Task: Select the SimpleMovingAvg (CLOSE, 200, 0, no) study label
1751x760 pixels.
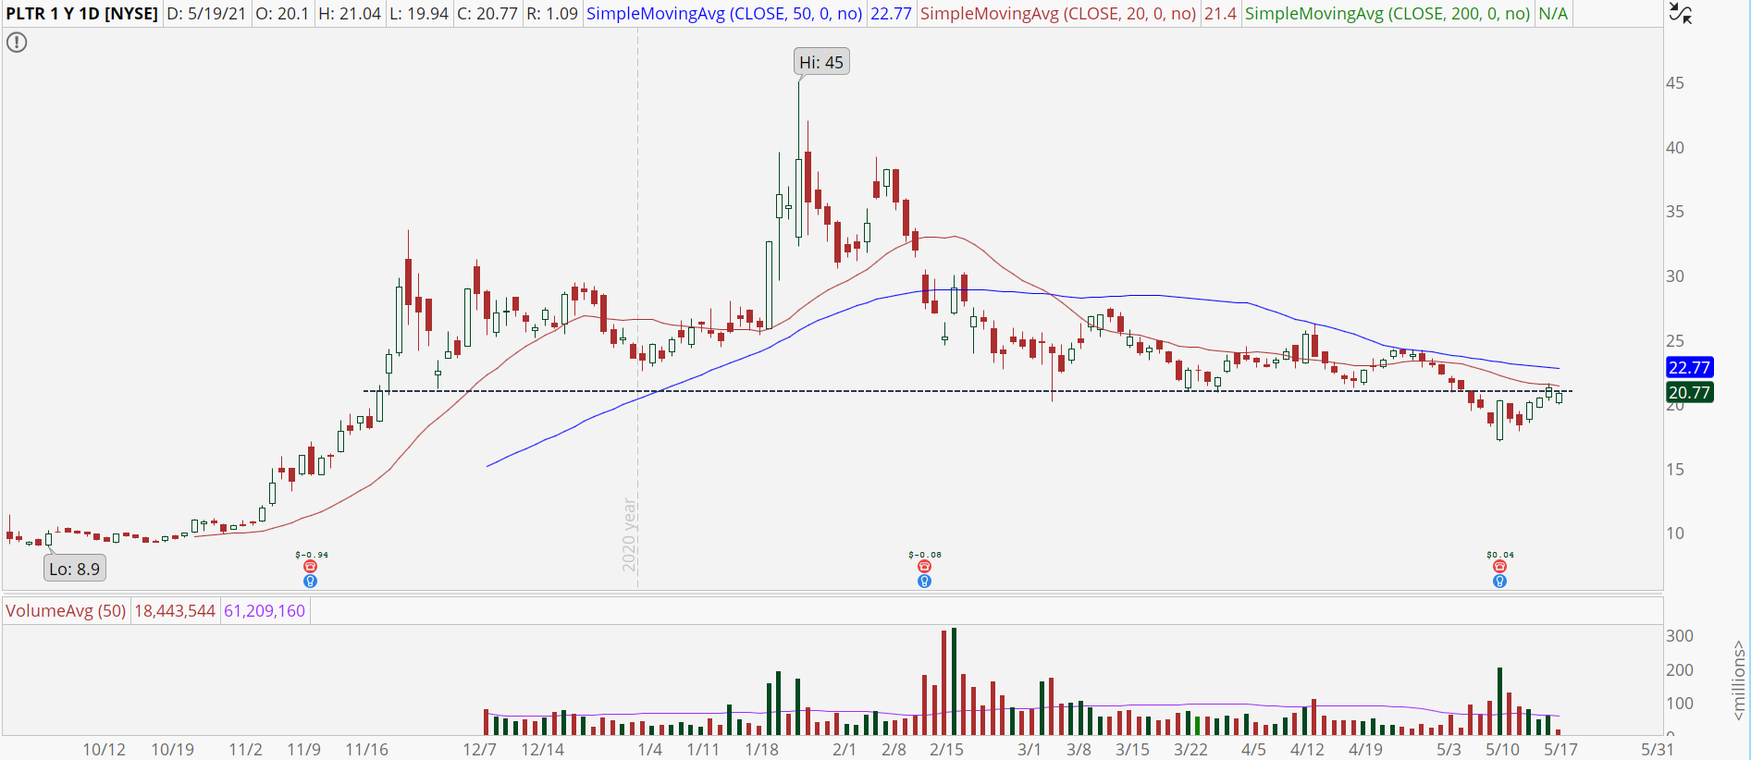Action: pos(1387,14)
